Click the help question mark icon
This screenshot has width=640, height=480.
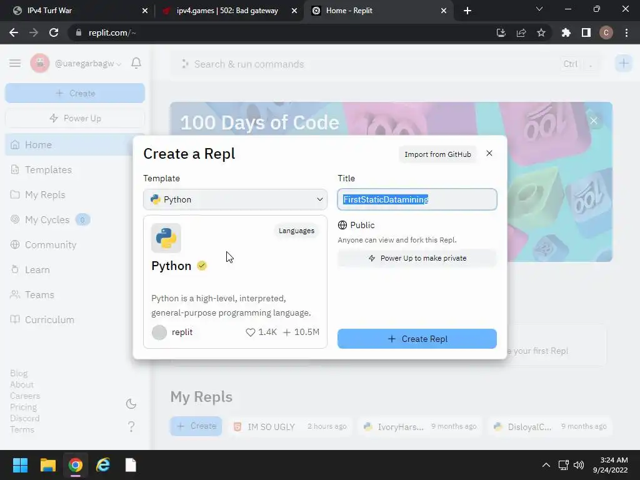point(131,427)
